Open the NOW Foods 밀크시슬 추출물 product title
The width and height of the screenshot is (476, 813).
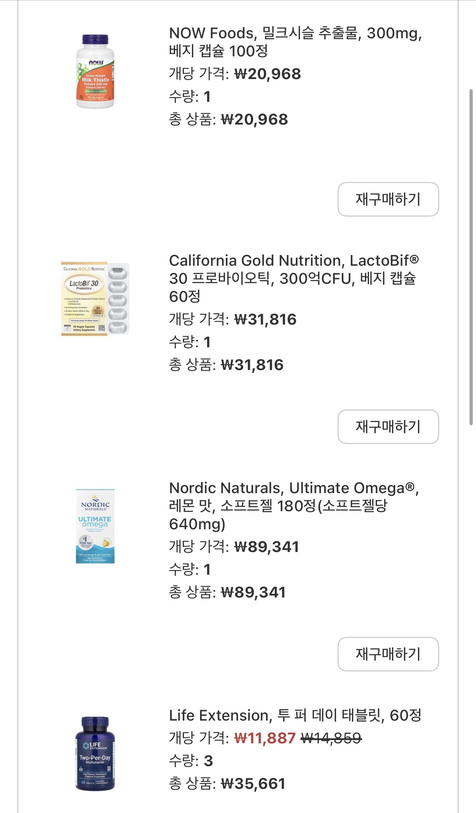(x=295, y=42)
